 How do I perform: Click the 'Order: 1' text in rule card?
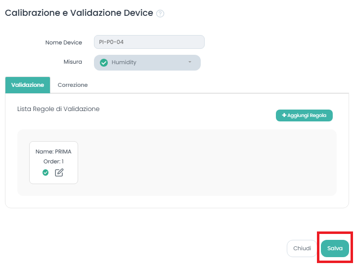[x=53, y=161]
